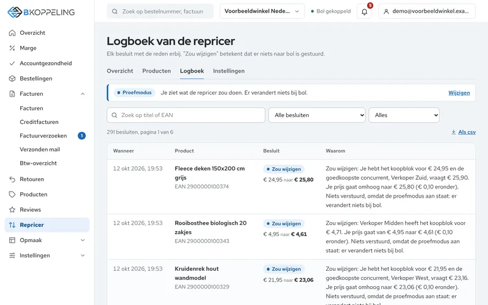Click the Instellingen sliders icon in sidebar
Image resolution: width=488 pixels, height=305 pixels.
click(12, 255)
